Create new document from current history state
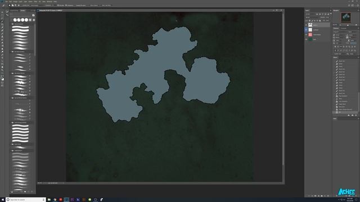The image size is (360, 202). point(349,115)
